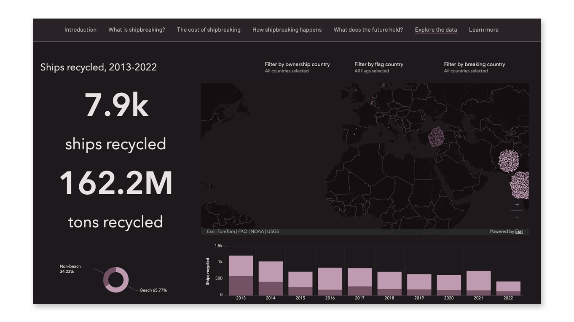The height and width of the screenshot is (322, 574).
Task: Click the Ships recycled, 2013-2022 heading
Action: tap(99, 67)
